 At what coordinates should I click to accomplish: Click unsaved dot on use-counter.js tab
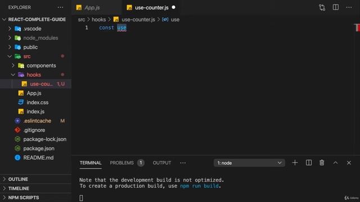[174, 7]
